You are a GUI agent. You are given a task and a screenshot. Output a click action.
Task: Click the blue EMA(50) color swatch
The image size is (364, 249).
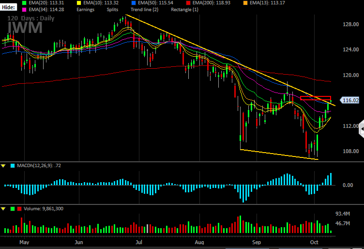pos(134,3)
